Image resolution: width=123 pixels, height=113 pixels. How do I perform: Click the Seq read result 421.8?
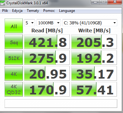tap(47, 42)
